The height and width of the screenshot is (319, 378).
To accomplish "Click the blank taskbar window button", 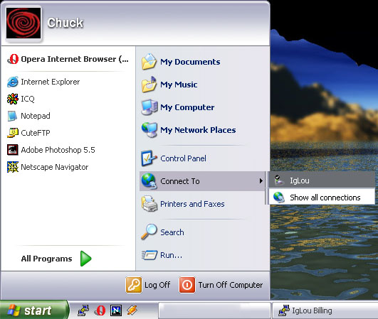I will click(214, 310).
